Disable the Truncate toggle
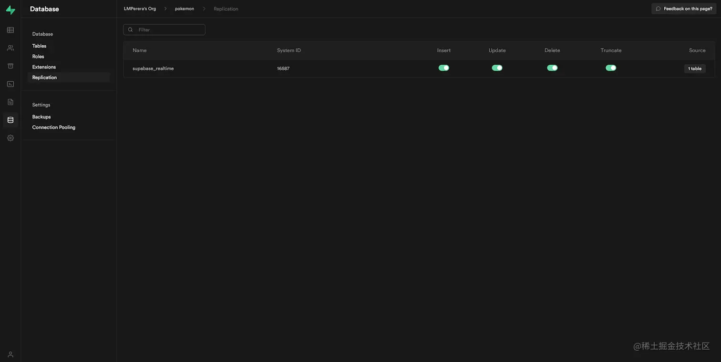The image size is (721, 362). point(610,67)
